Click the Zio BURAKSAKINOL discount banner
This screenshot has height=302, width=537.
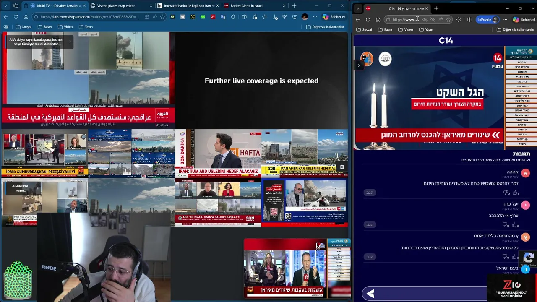(x=511, y=288)
